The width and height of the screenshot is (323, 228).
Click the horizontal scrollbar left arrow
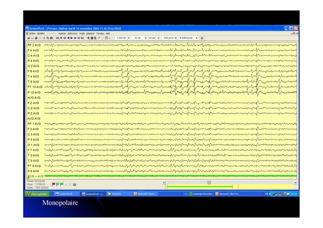pos(164,183)
